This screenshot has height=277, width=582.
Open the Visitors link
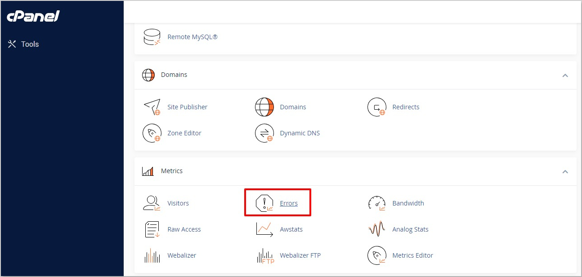(178, 203)
